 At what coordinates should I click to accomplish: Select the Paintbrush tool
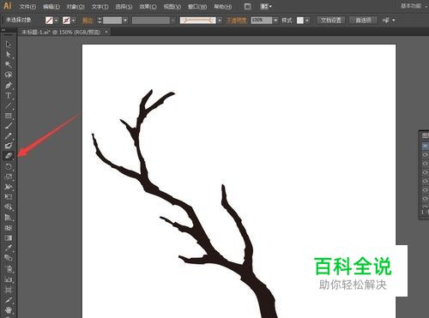coord(9,126)
